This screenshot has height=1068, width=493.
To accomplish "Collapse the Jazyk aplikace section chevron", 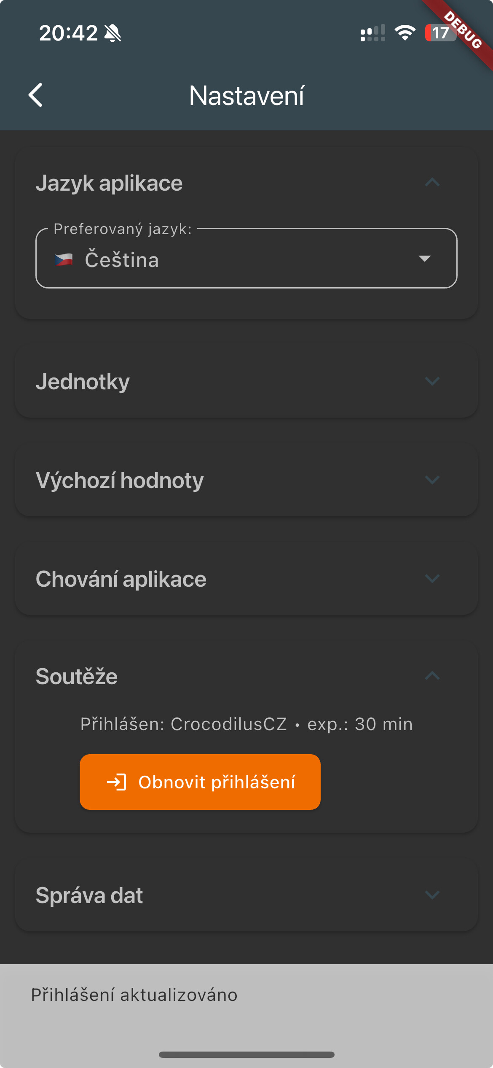I will (432, 183).
